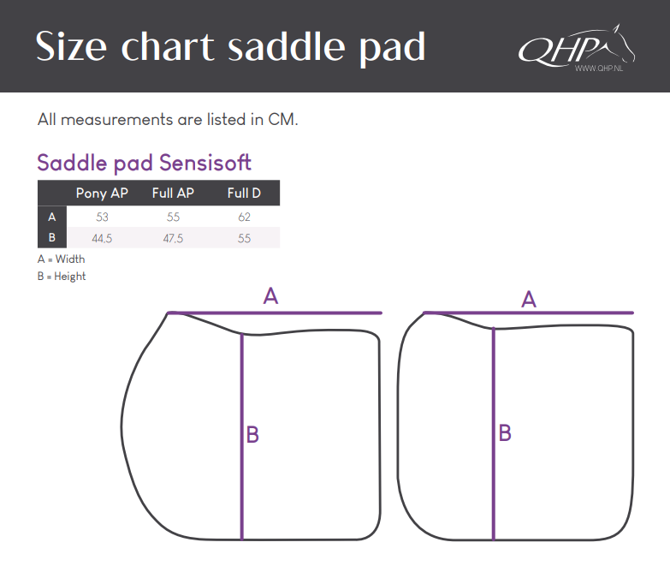Click the Full AP height value 47,5
The height and width of the screenshot is (578, 670).
173,238
